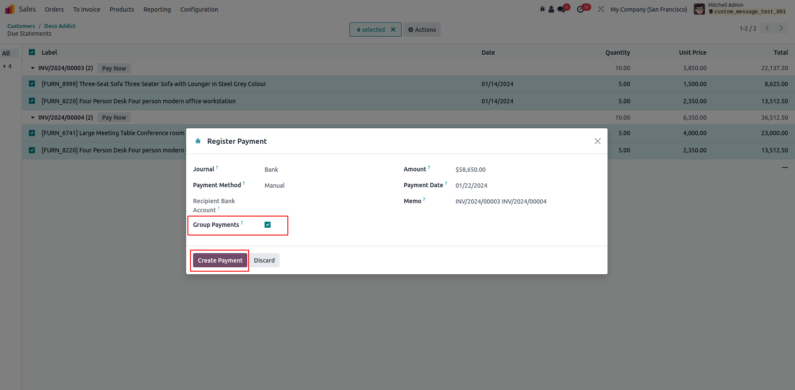The image size is (795, 390).
Task: Click the bug icon in dialog header
Action: [x=198, y=141]
